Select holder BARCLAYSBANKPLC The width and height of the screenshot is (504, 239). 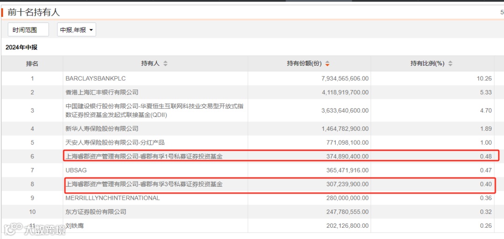coord(95,78)
